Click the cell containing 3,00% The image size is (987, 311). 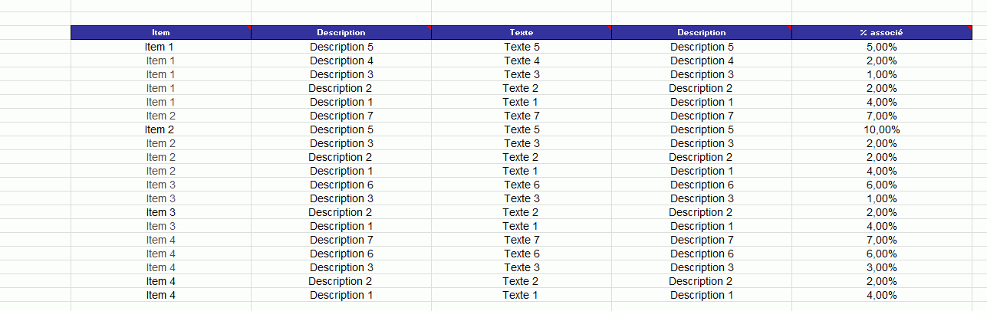[881, 267]
